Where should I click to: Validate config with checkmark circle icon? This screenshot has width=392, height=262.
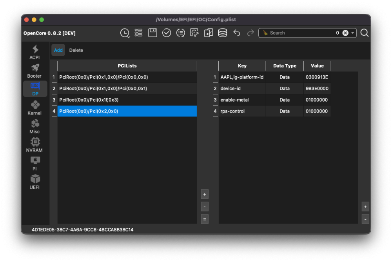pos(167,33)
